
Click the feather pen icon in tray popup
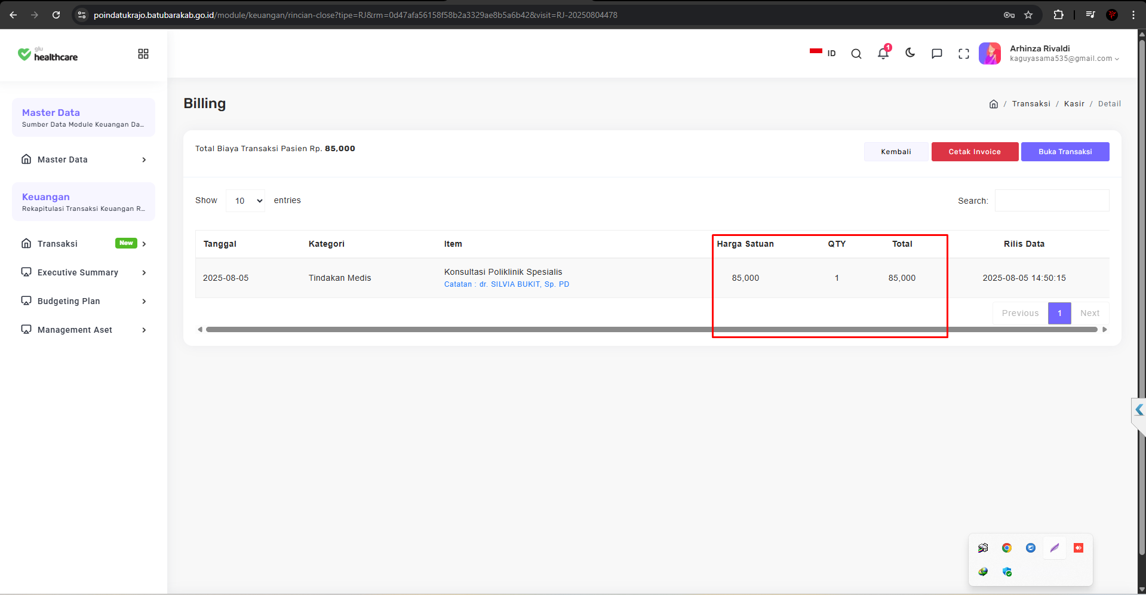coord(1055,548)
